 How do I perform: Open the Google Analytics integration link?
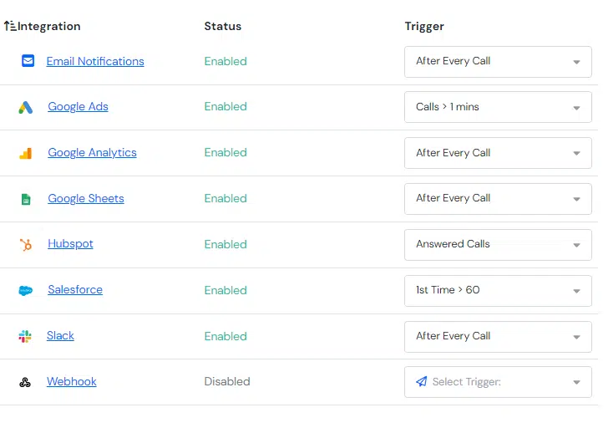click(92, 152)
